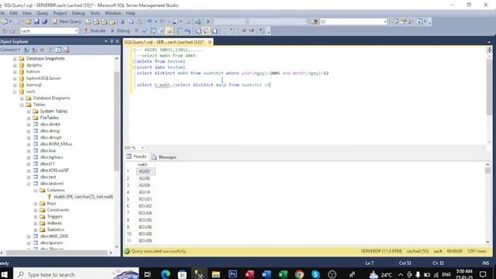This screenshot has height=279, width=496.
Task: Close the Object Explorer panel
Action: [117, 41]
